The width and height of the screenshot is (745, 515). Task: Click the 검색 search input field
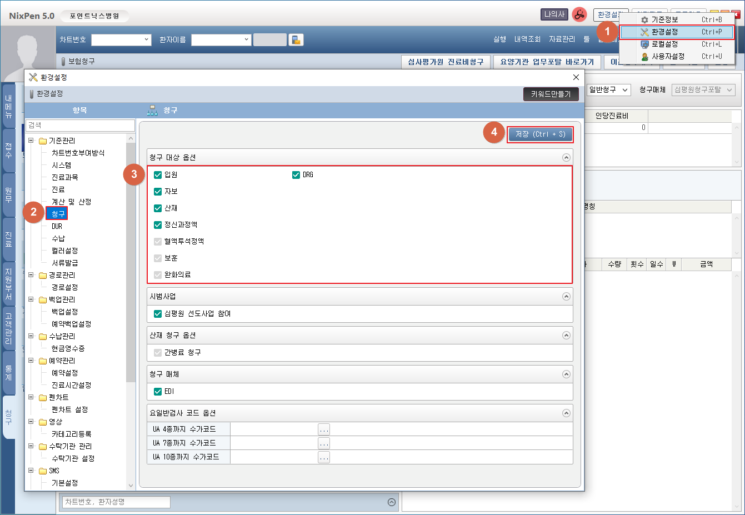[81, 126]
